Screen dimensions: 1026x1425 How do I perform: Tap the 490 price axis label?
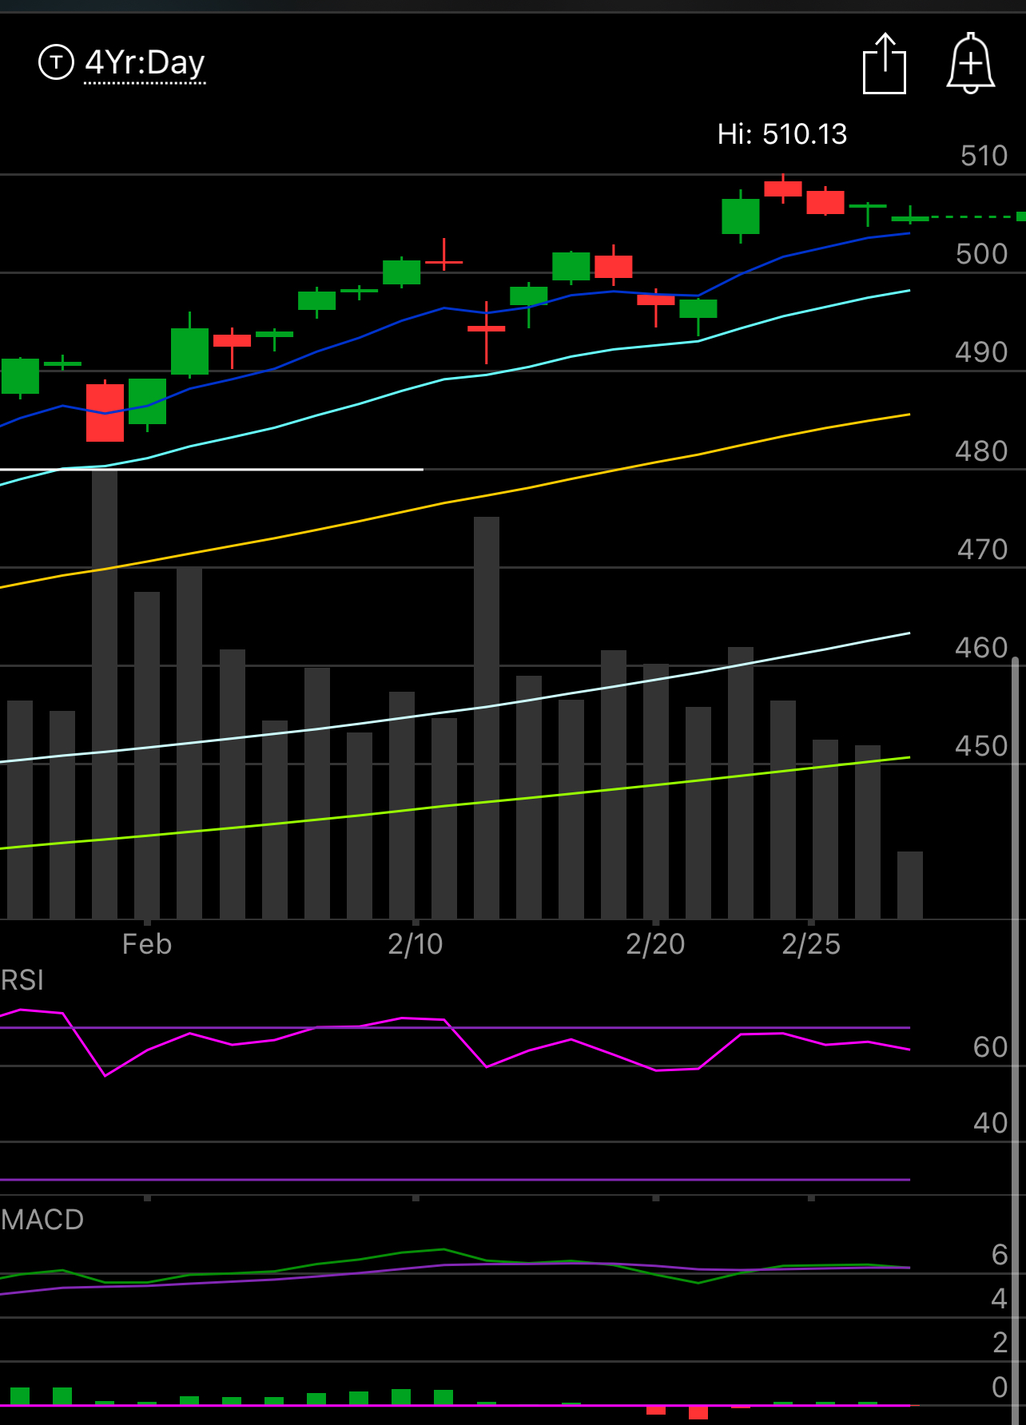982,352
